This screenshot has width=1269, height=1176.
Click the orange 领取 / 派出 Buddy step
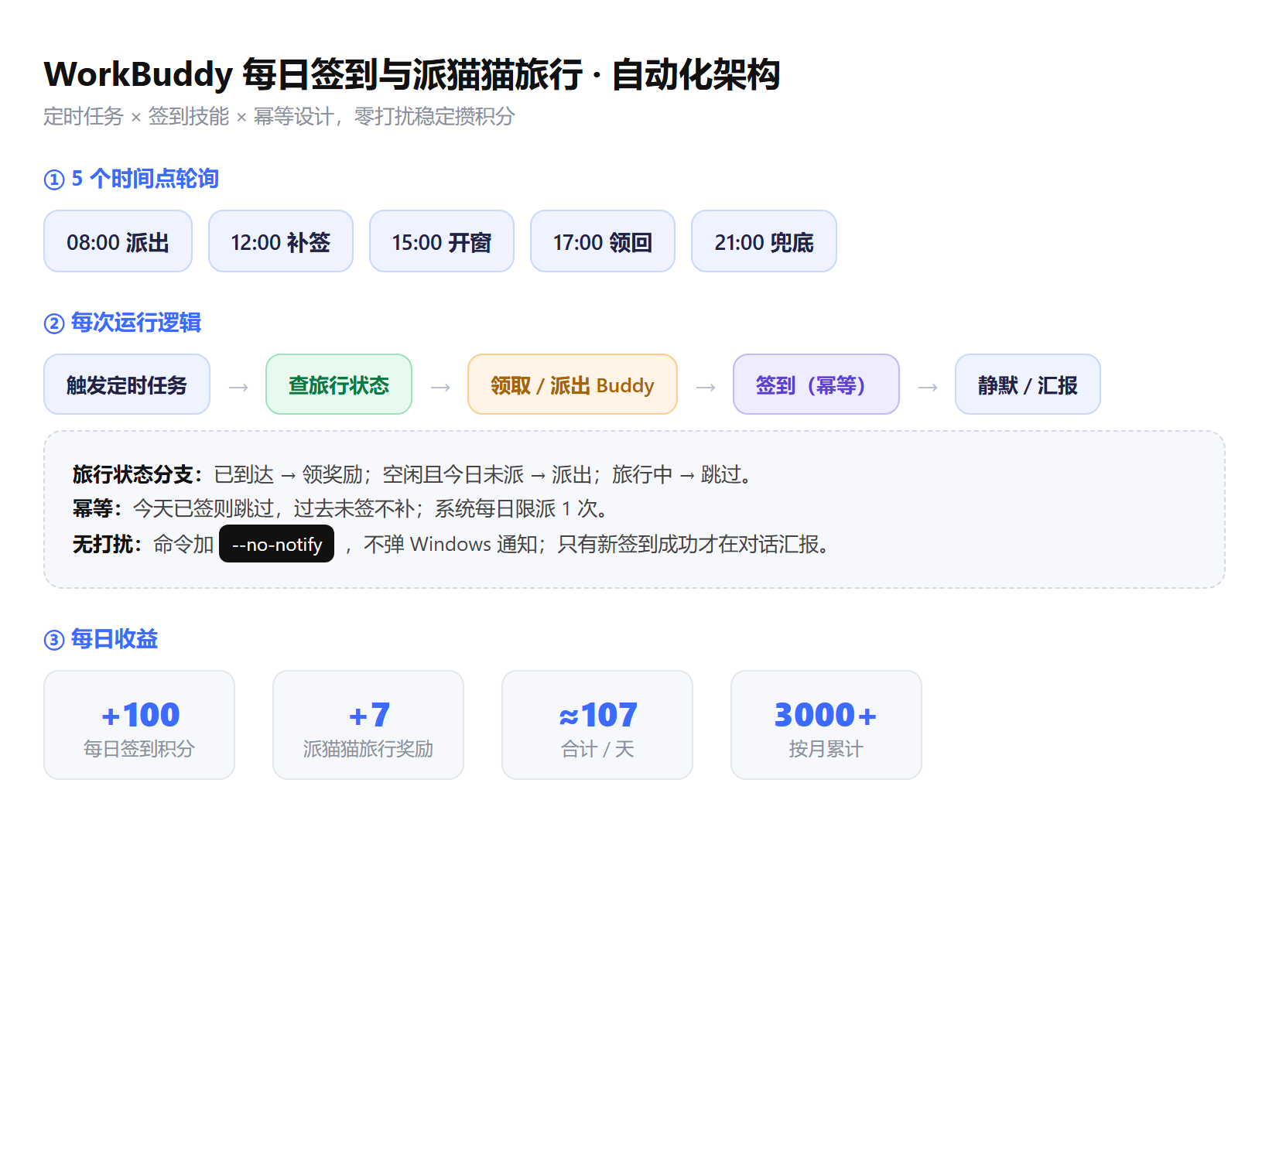(573, 385)
